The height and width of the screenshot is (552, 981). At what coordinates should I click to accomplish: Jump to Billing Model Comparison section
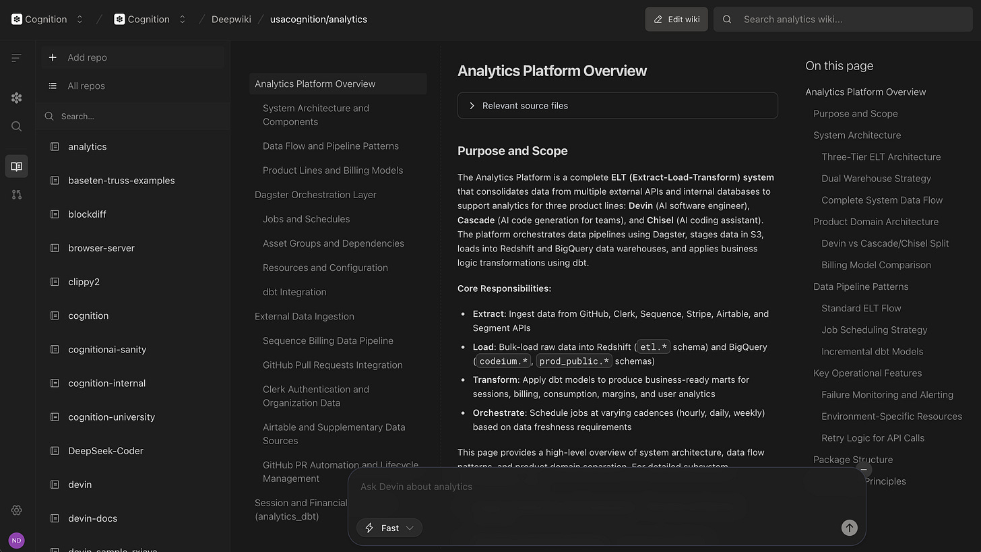pos(876,265)
